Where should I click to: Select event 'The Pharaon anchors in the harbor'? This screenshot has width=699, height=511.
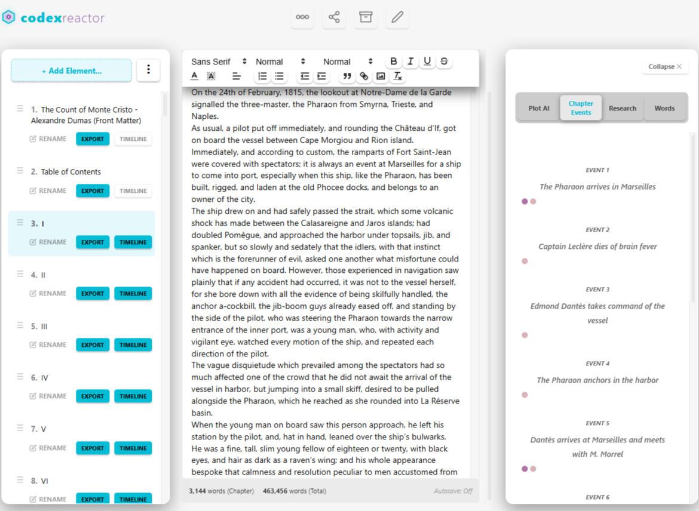[x=597, y=380]
